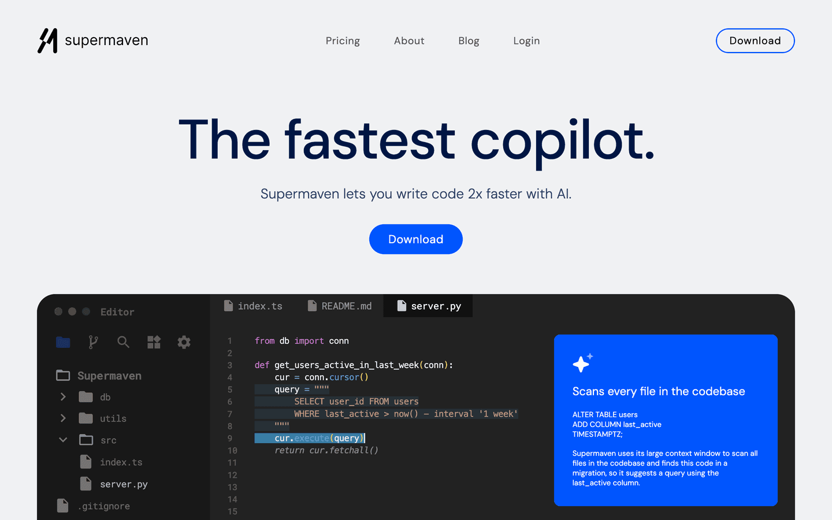Screen dimensions: 832x520
Task: Click the def get_users_active_in_last_week line
Action: tap(354, 365)
